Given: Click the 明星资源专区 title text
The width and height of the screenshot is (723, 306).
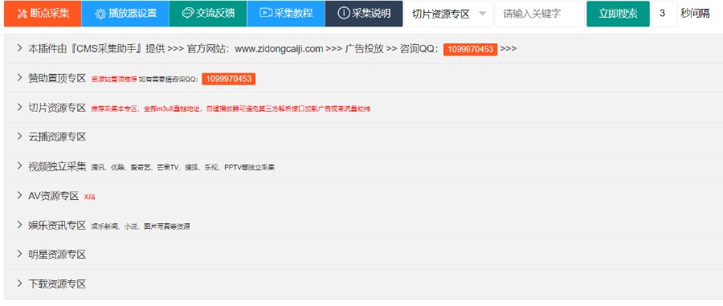Looking at the screenshot, I should pyautogui.click(x=57, y=255).
